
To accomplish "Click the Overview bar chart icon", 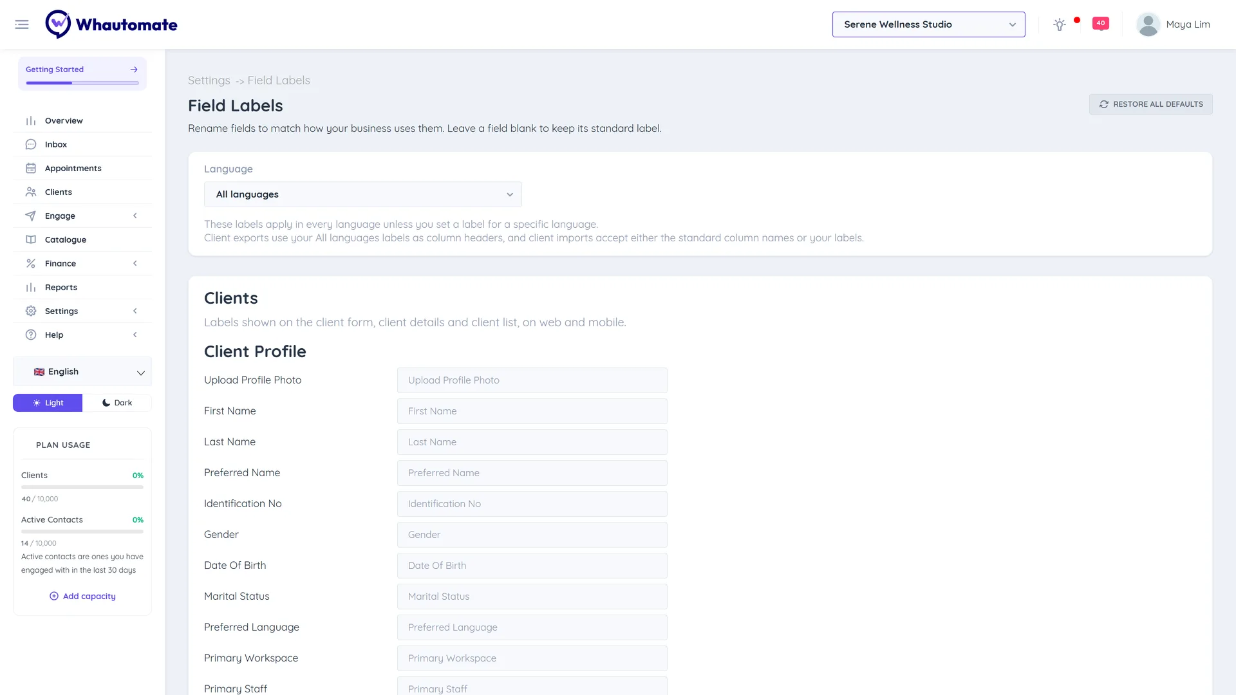I will pyautogui.click(x=31, y=121).
